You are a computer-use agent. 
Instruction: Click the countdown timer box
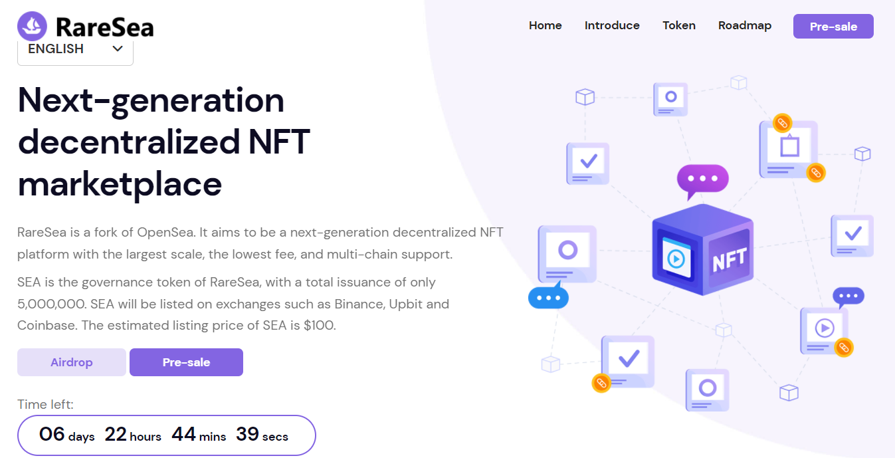tap(166, 435)
